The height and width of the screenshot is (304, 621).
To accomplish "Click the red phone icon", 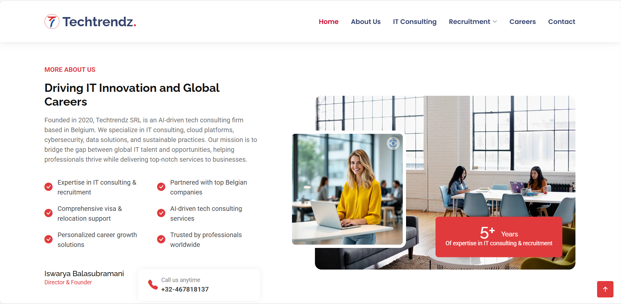I will click(x=153, y=285).
